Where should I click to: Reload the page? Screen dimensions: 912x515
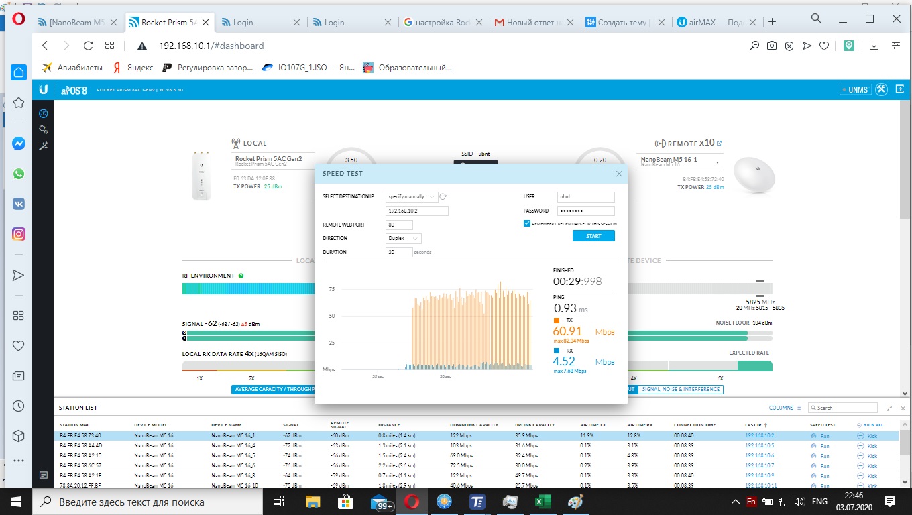tap(88, 46)
